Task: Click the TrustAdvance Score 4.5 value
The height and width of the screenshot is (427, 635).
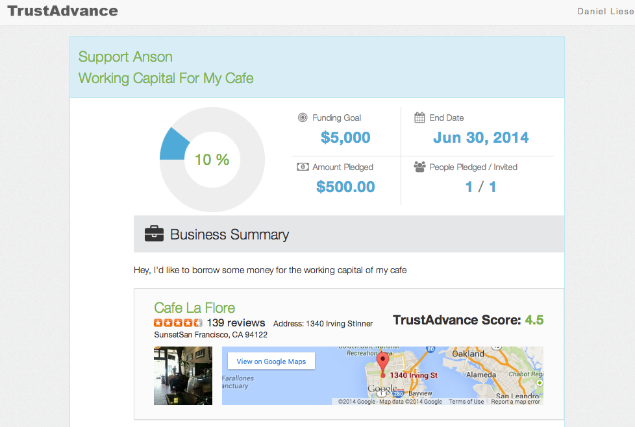Action: click(x=534, y=320)
